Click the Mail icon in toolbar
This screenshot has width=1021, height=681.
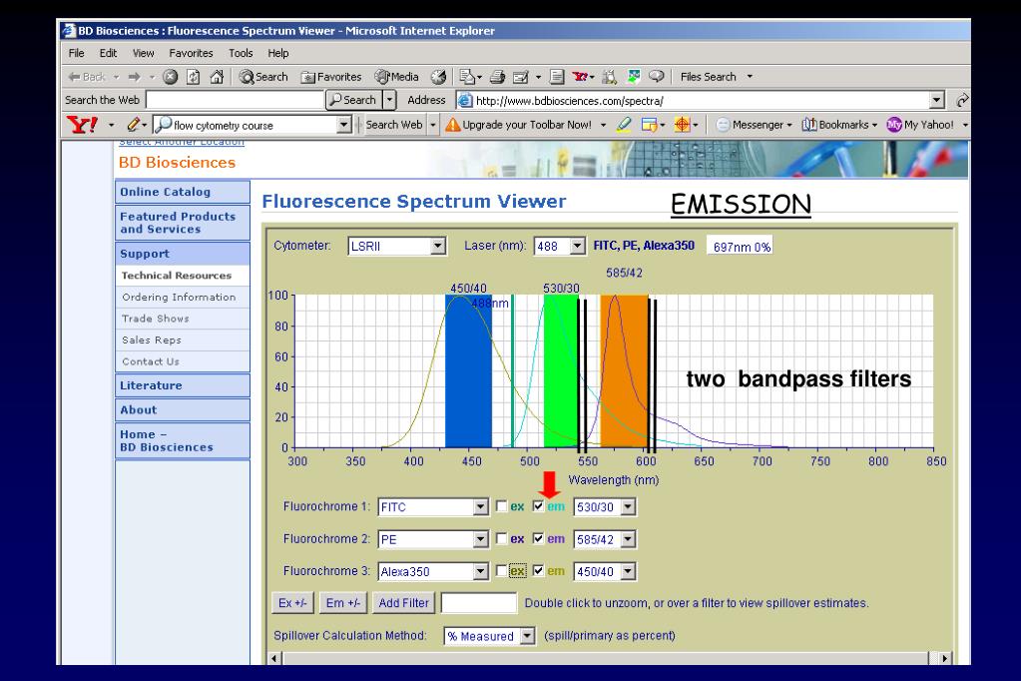(467, 77)
